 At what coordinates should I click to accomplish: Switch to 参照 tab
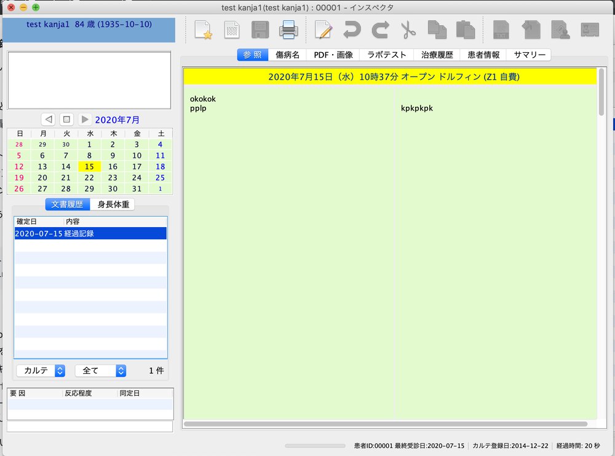pyautogui.click(x=253, y=55)
